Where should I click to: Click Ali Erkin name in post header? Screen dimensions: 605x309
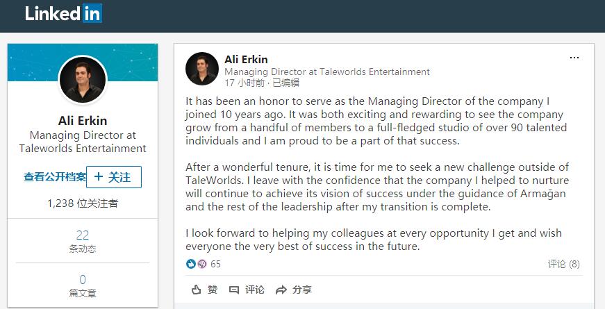[246, 60]
